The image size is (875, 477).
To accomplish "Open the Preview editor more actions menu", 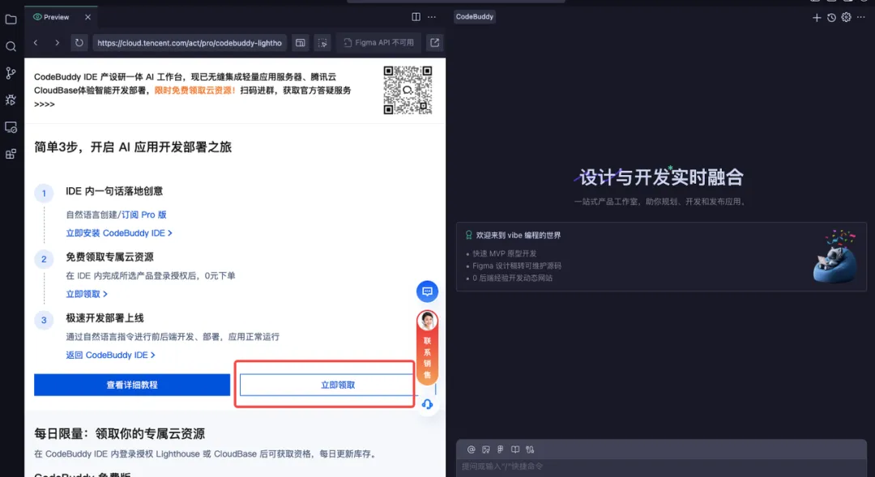I will coord(432,17).
